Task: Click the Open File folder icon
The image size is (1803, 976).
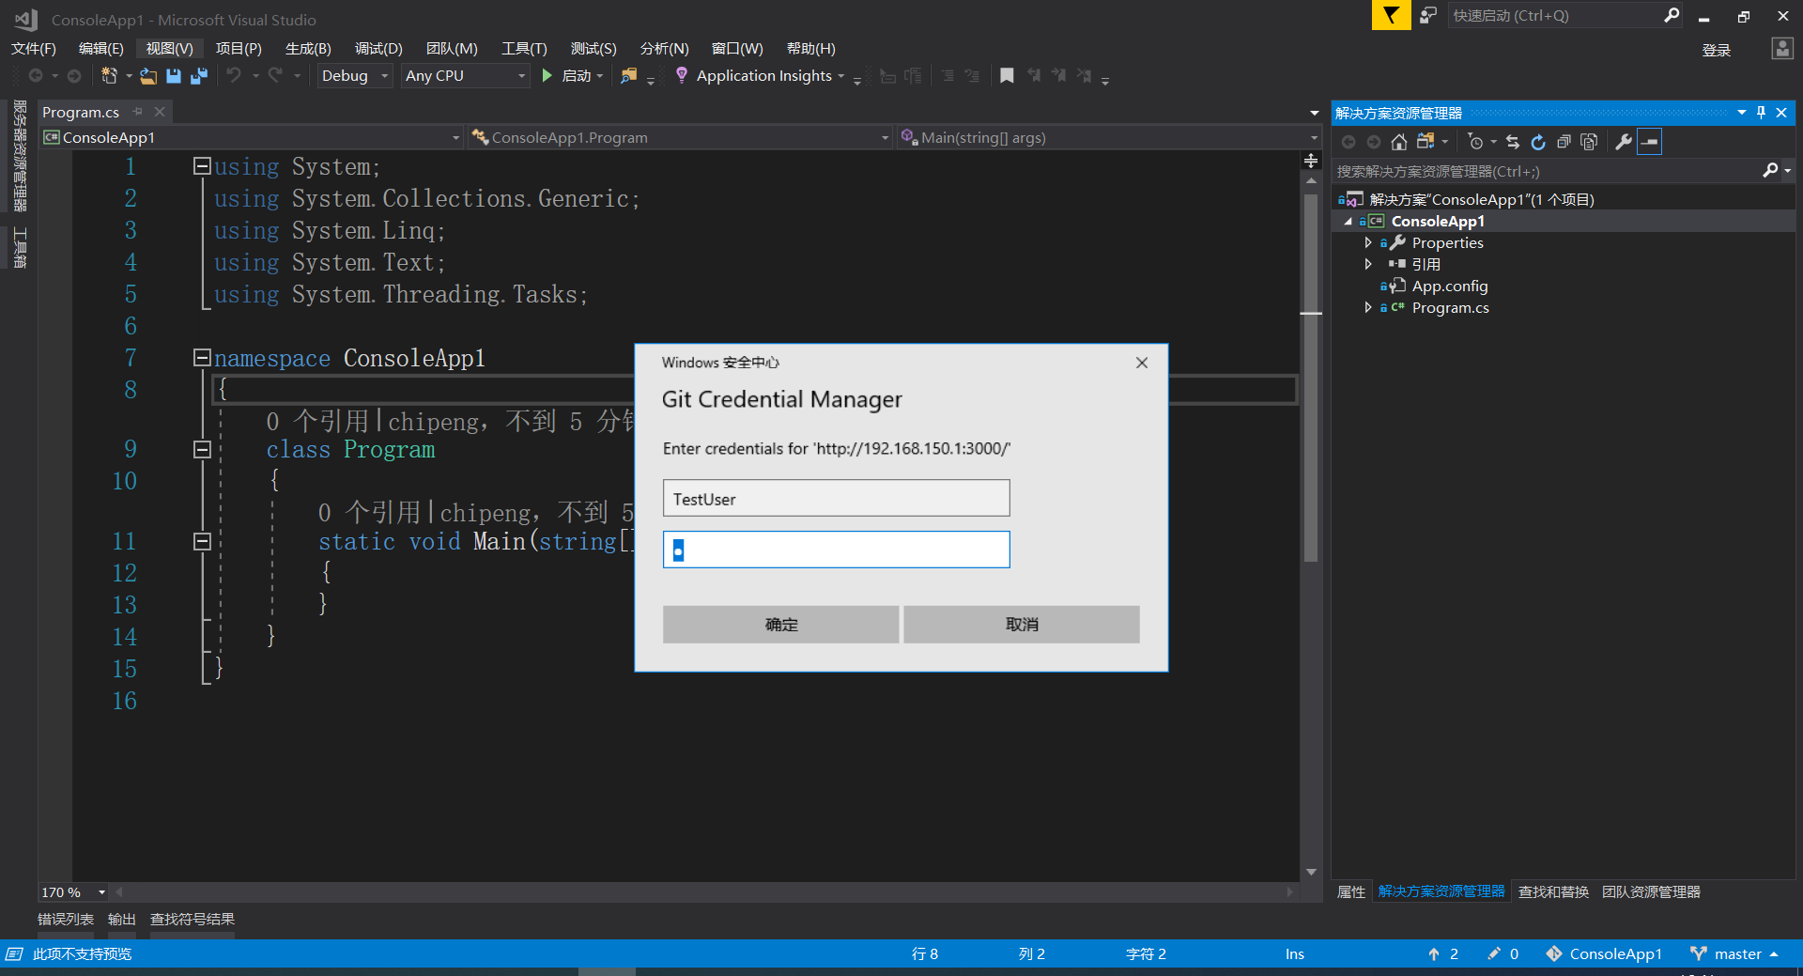Action: click(148, 76)
